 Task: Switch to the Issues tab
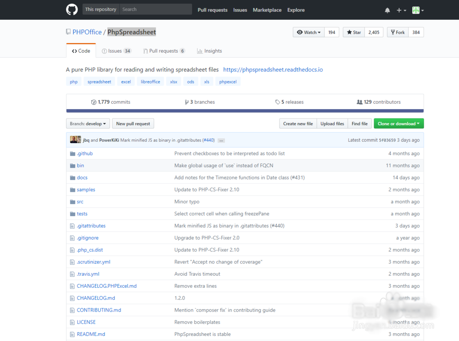(117, 51)
